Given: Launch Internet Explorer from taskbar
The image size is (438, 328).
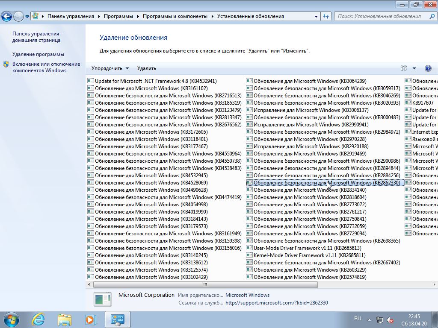Looking at the screenshot, I should click(x=38, y=319).
